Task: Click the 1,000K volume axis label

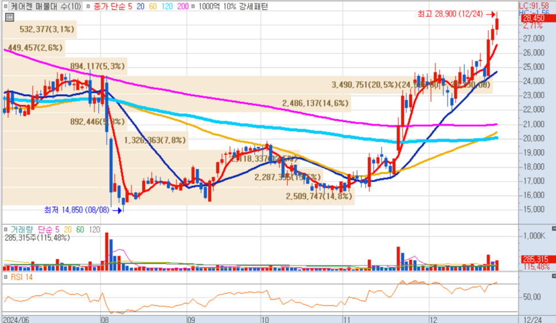Action: click(534, 236)
